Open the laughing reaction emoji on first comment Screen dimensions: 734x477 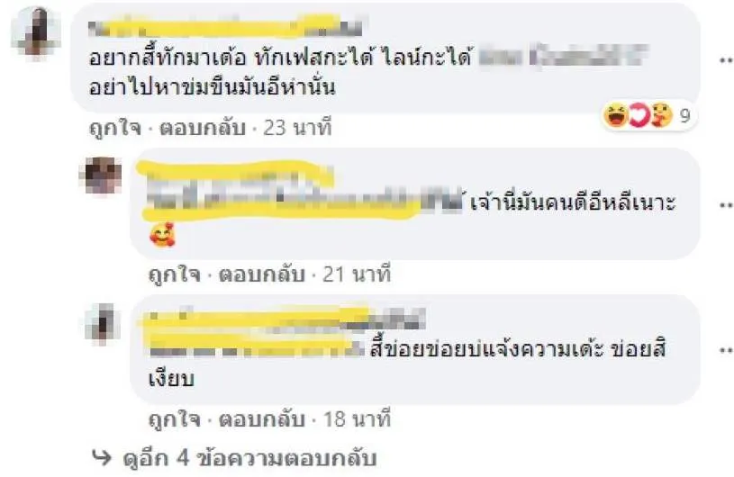click(x=615, y=115)
